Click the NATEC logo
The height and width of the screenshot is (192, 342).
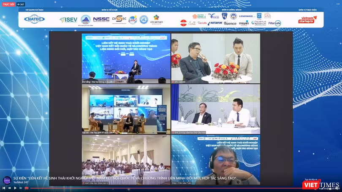click(34, 19)
